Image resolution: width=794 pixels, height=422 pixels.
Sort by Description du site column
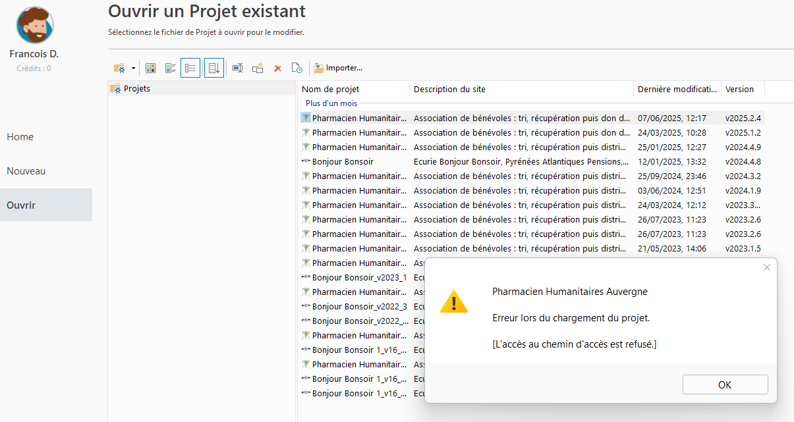pos(521,89)
